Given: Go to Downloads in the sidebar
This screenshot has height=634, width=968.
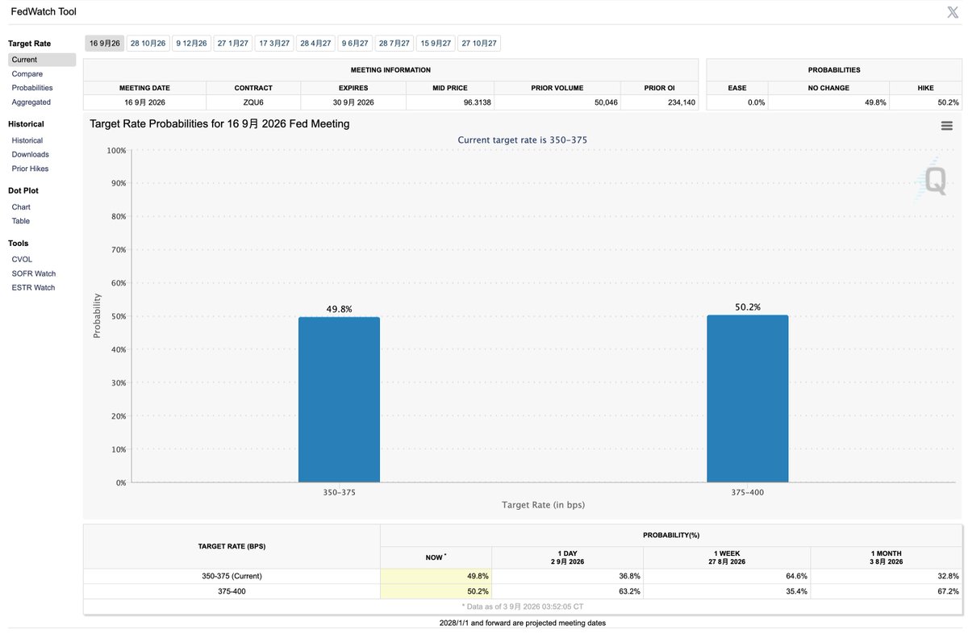Looking at the screenshot, I should 30,154.
